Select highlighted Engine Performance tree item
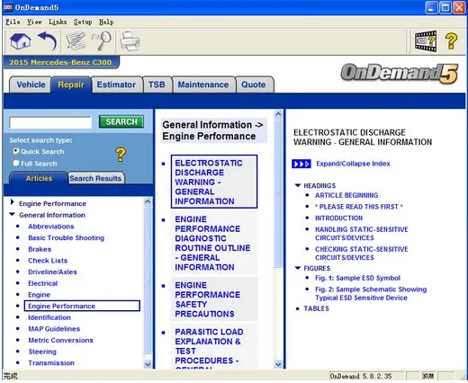 (x=82, y=306)
